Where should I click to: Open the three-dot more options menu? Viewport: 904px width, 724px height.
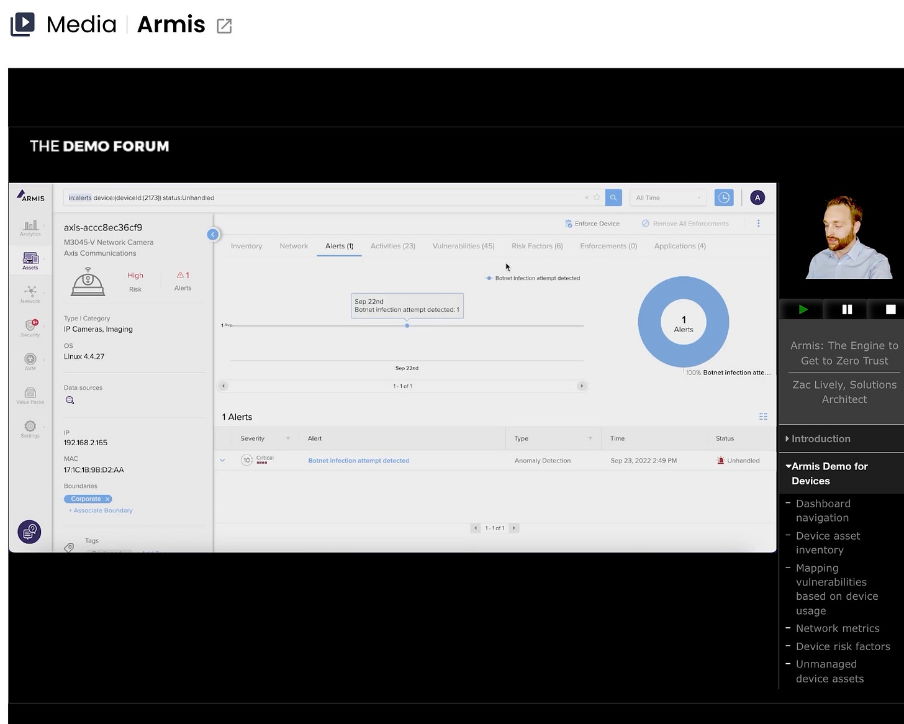[x=758, y=223]
